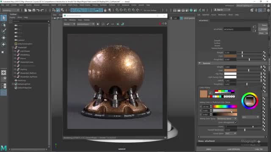Click the Base Color swatch

coord(230,56)
